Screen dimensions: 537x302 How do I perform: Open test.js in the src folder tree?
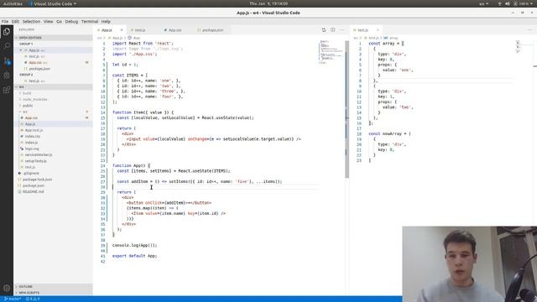(53, 167)
